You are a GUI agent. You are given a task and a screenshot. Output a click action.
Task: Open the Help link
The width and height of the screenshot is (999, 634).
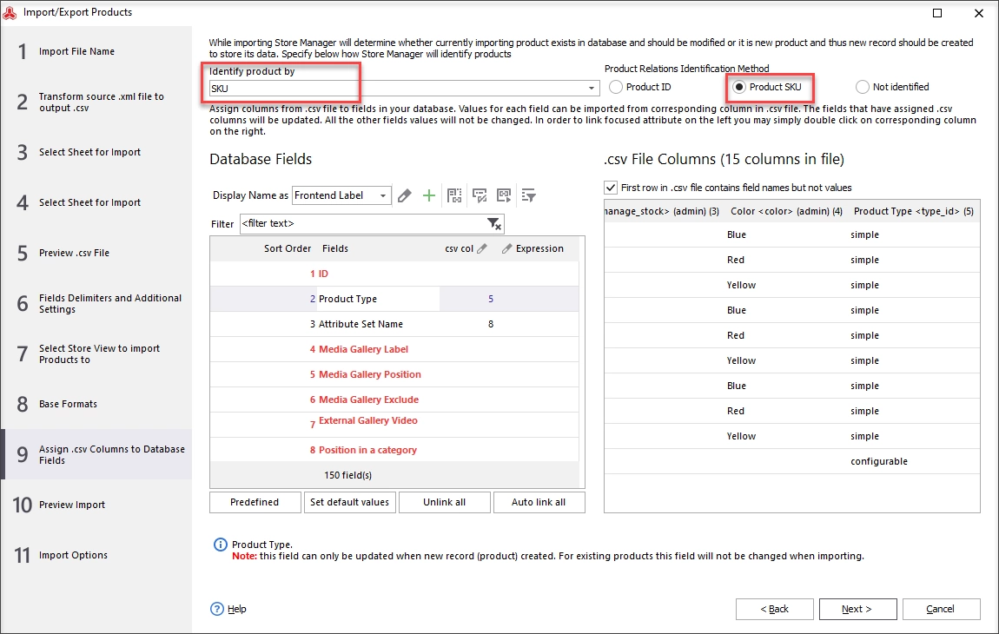pos(237,609)
